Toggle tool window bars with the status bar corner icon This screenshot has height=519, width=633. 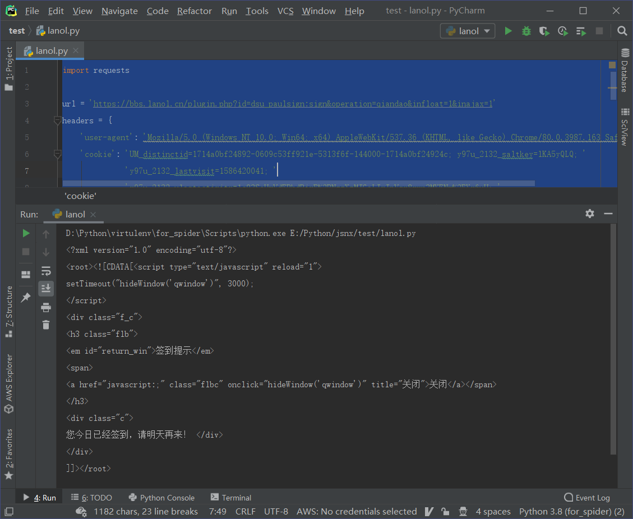tap(9, 511)
